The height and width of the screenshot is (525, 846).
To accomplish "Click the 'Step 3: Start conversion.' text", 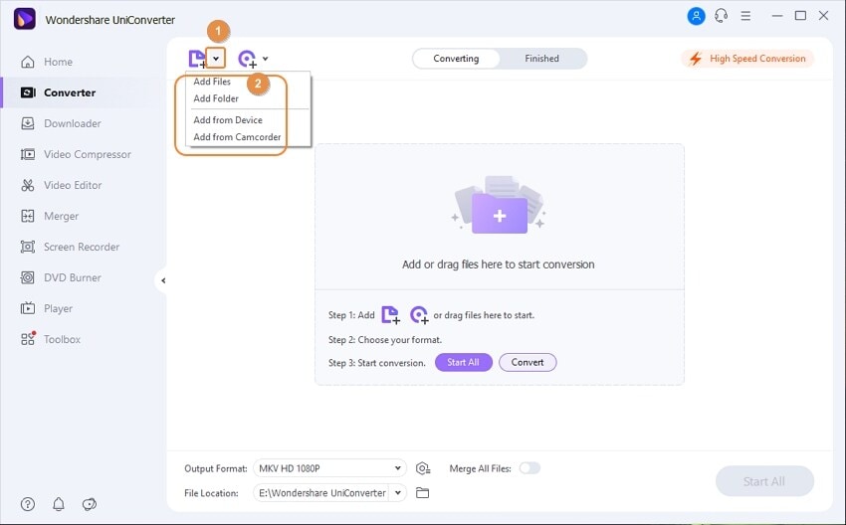I will [376, 363].
